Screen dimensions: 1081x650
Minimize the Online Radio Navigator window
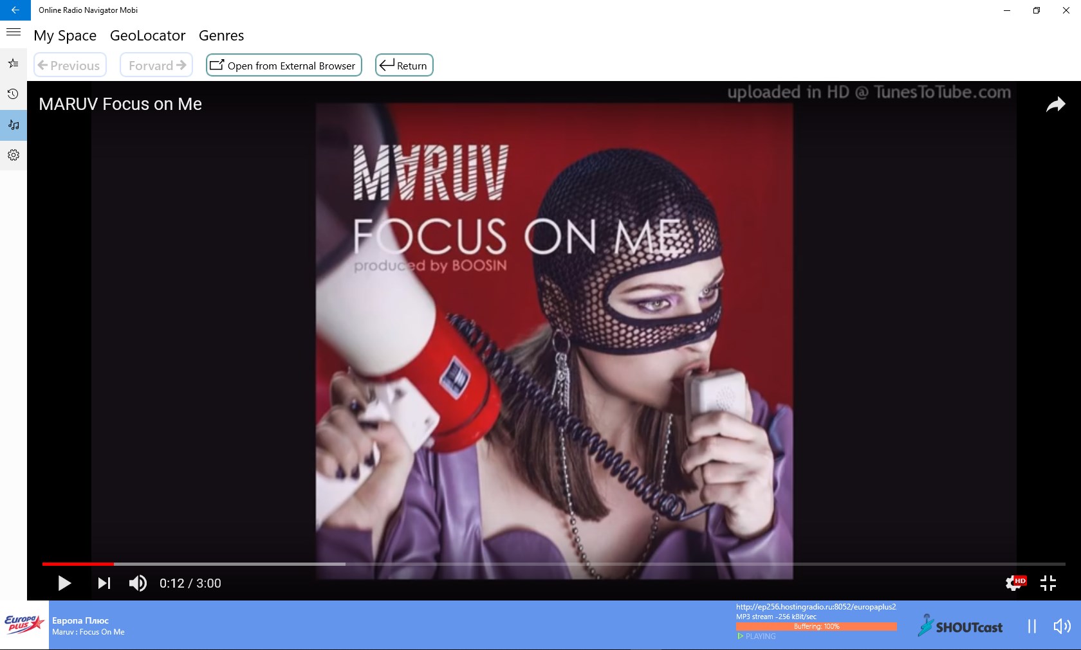1007,10
